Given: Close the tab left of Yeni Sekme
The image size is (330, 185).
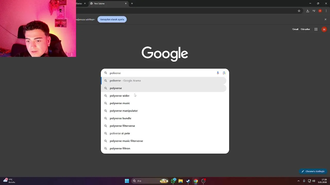Looking at the screenshot, I should pyautogui.click(x=85, y=4).
